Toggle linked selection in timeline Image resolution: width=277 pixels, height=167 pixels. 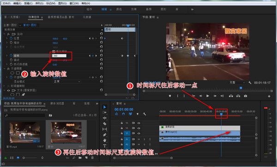131,114
